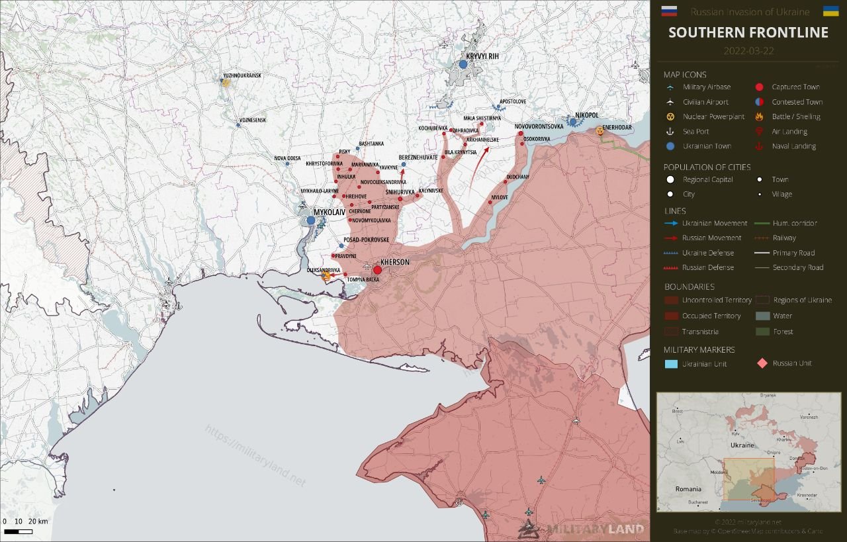The width and height of the screenshot is (847, 542).
Task: Click the Enerhodar nuclear plant marker on map
Action: click(x=600, y=131)
